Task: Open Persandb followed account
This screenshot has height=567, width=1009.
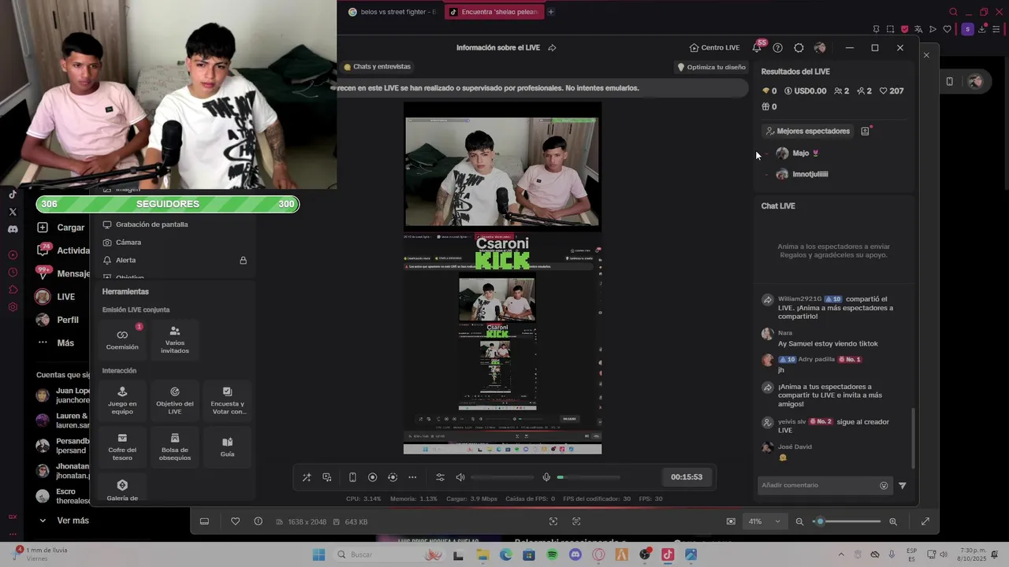Action: point(63,446)
